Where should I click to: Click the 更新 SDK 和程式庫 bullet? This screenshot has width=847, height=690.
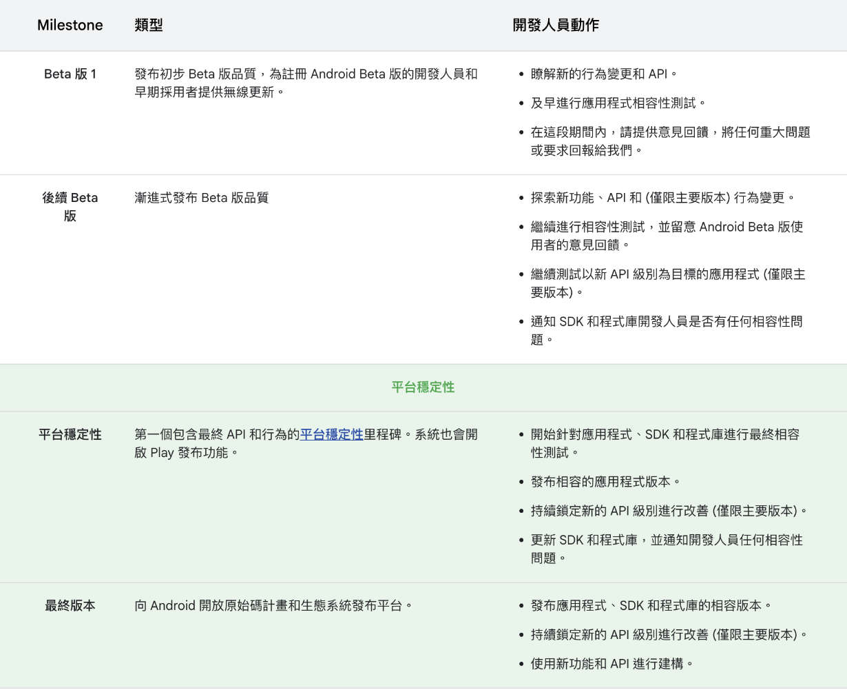click(665, 549)
